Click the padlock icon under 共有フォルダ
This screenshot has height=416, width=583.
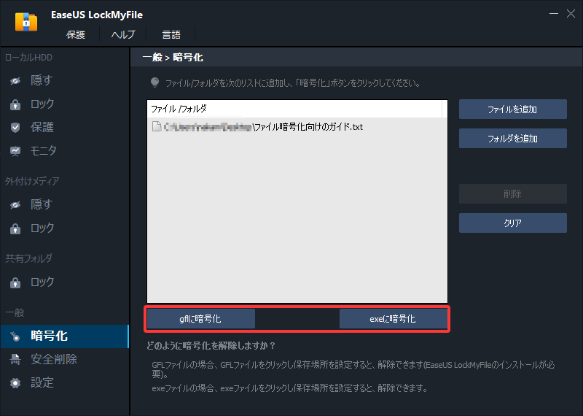[15, 282]
